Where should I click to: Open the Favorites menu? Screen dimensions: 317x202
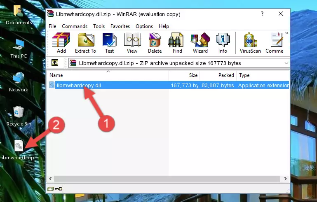tap(120, 26)
